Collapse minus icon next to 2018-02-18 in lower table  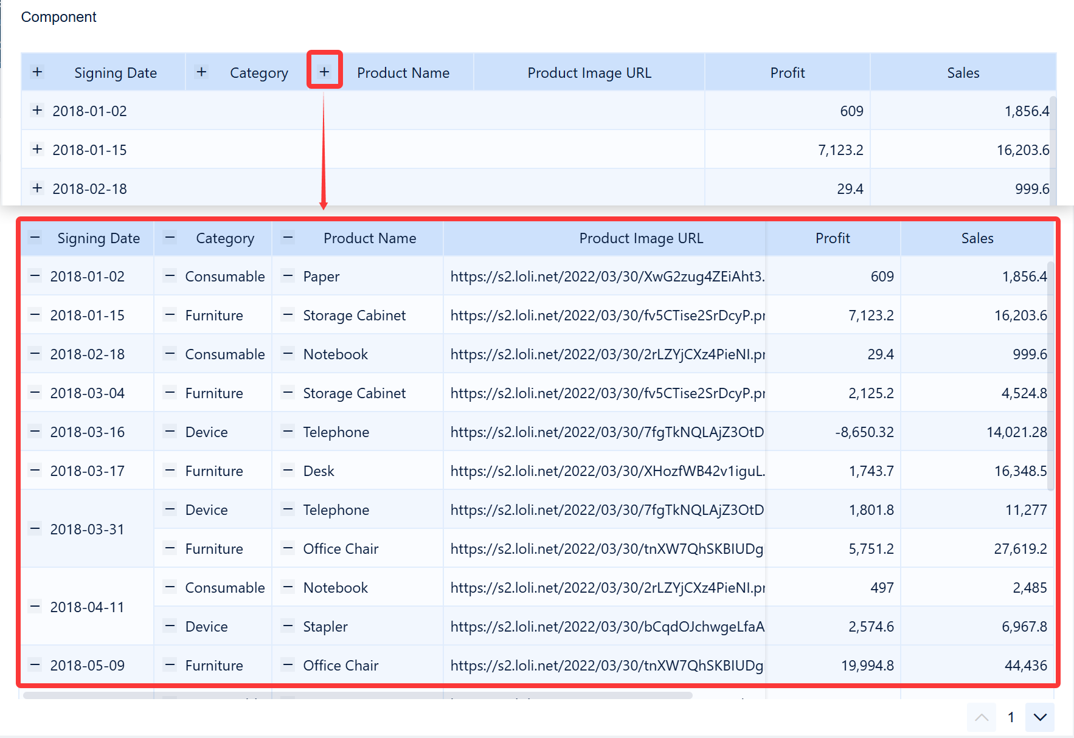(35, 354)
